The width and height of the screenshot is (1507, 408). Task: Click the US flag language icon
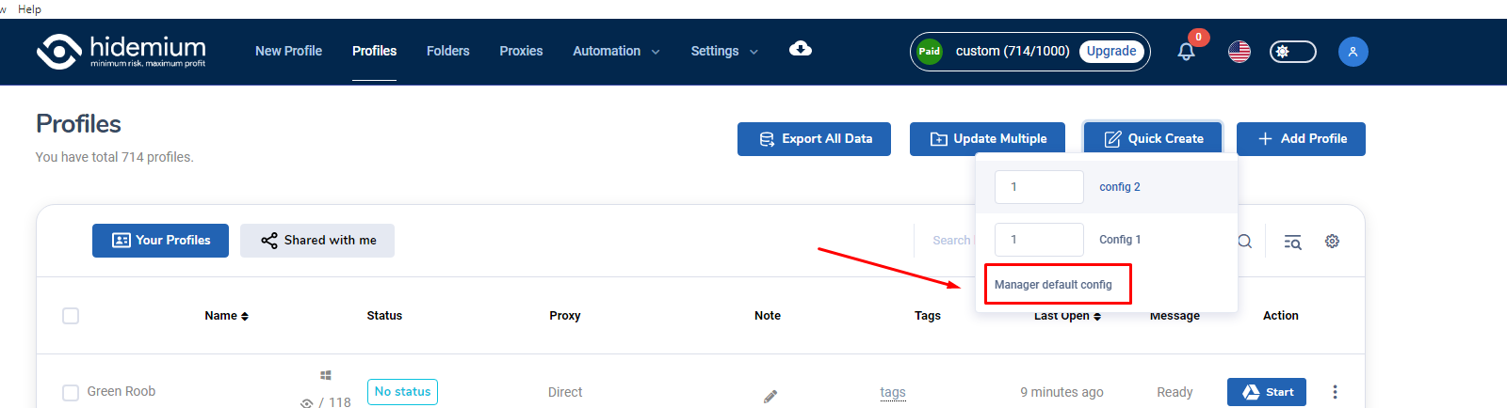pyautogui.click(x=1240, y=52)
